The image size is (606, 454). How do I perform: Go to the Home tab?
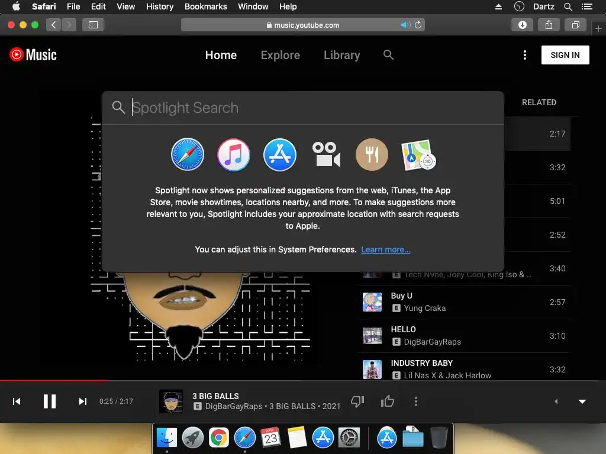[x=221, y=55]
